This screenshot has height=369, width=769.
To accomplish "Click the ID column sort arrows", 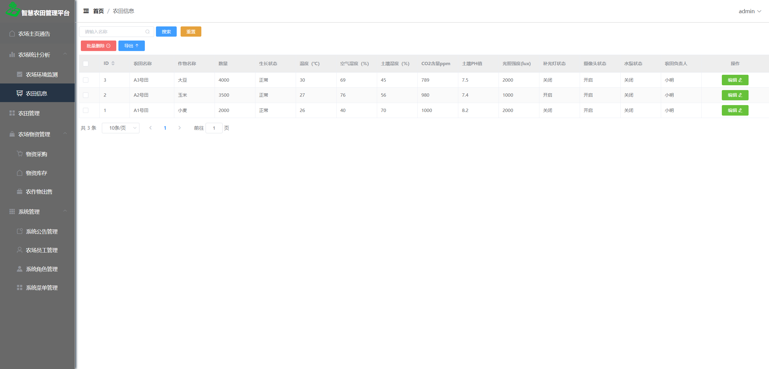I will pos(113,63).
